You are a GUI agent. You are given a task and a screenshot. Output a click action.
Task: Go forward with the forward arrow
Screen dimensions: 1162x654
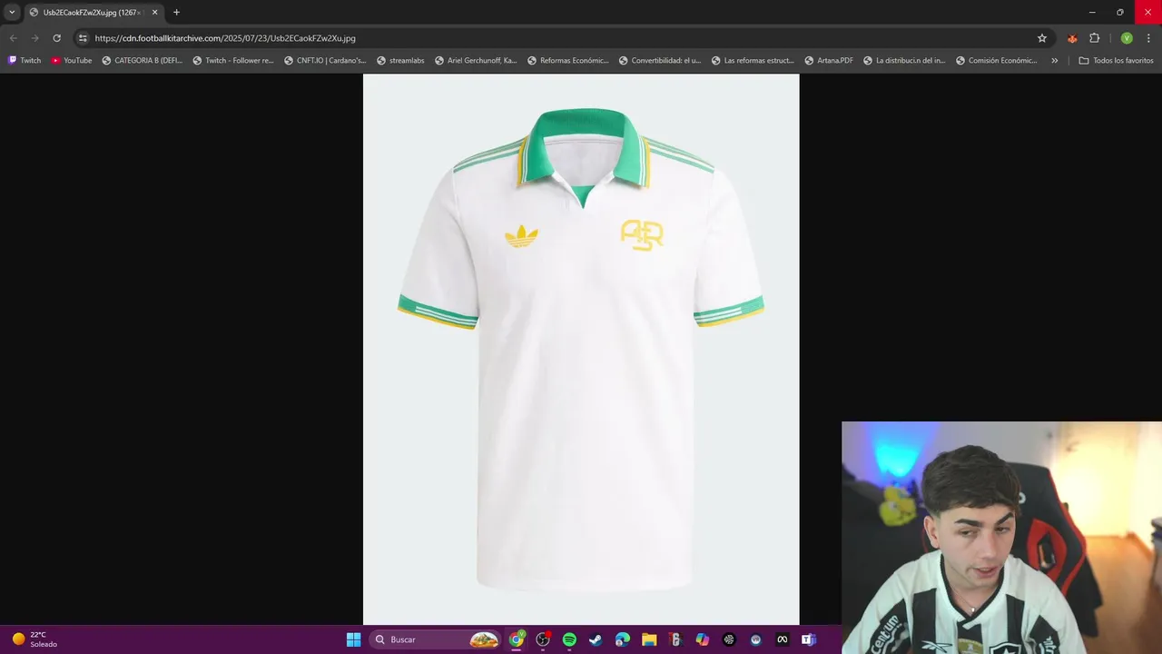pyautogui.click(x=34, y=38)
